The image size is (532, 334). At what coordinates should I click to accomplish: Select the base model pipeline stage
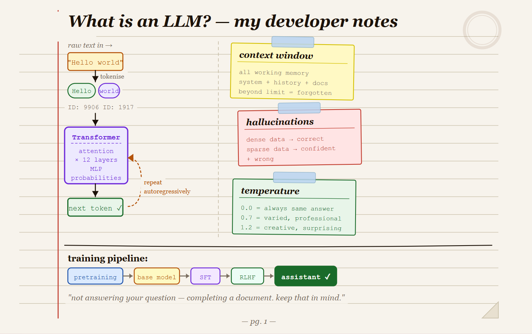pyautogui.click(x=156, y=276)
